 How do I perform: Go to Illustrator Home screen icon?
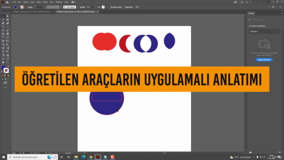(7, 2)
